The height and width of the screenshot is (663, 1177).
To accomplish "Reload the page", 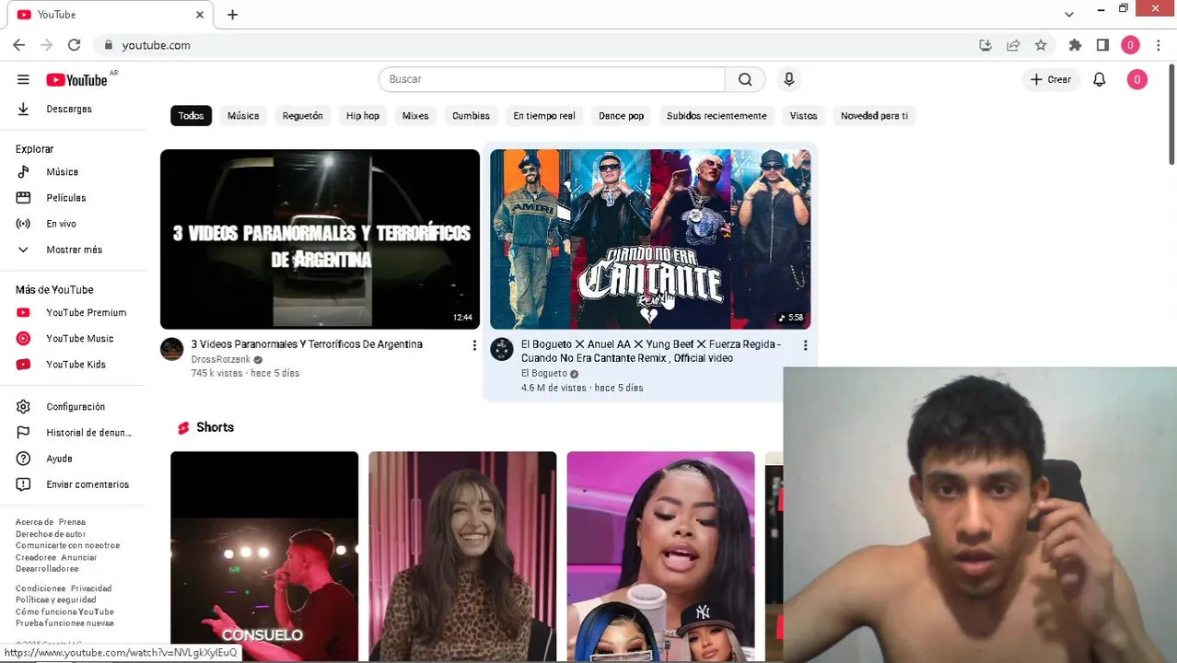I will 74,44.
